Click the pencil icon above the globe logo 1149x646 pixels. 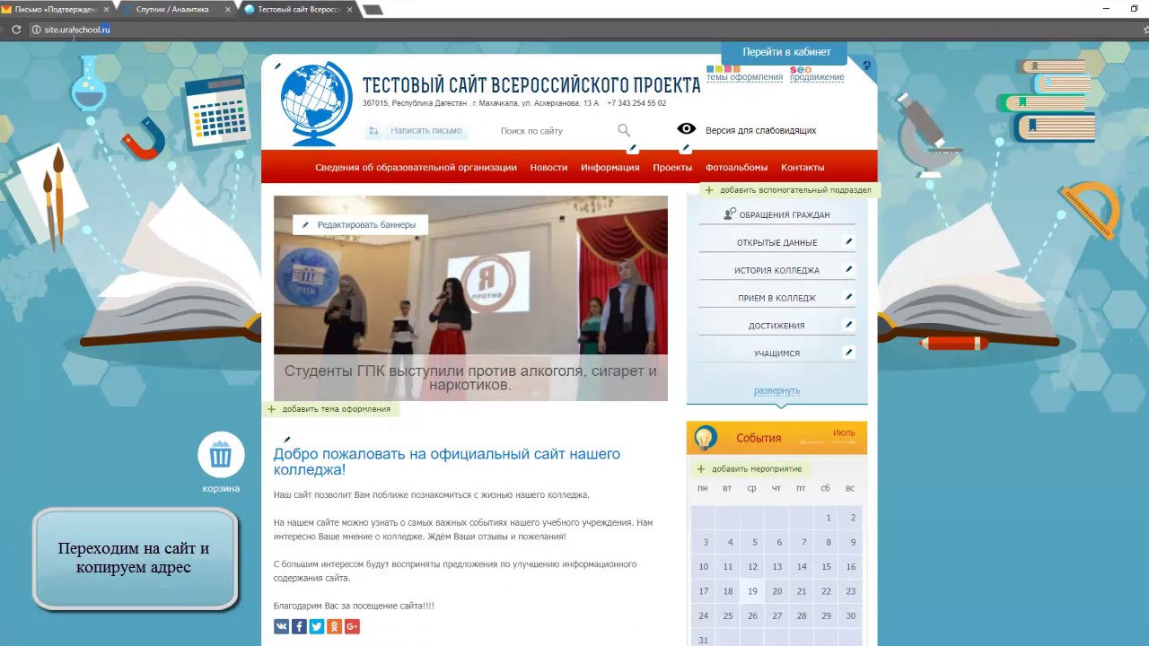[277, 65]
